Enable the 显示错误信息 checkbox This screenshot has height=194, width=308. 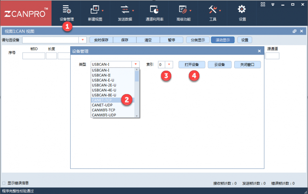4,183
